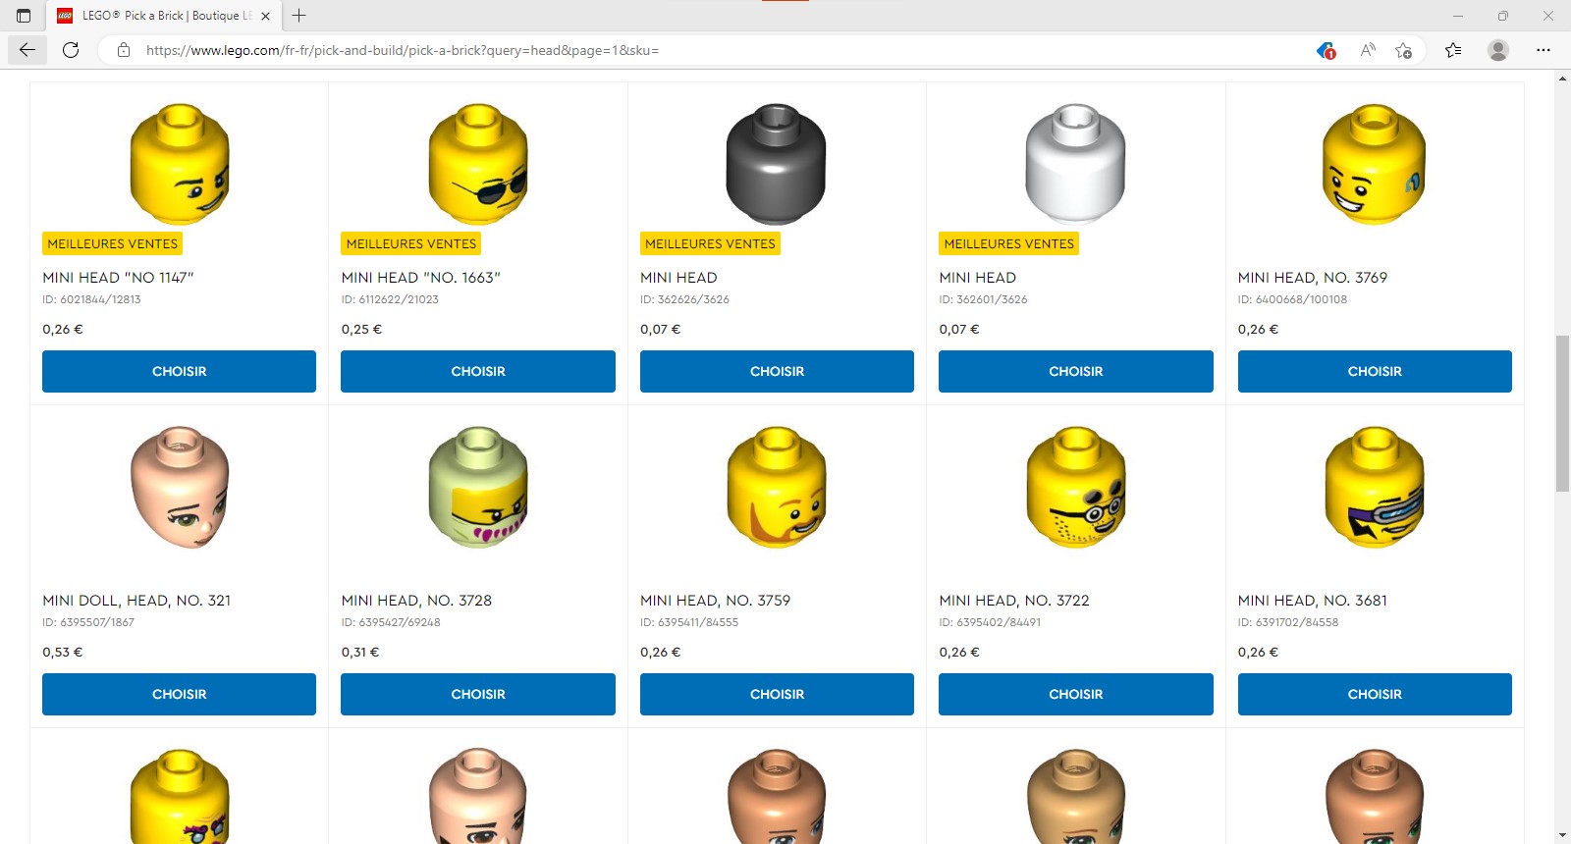Open image of mini doll head NO. 321
The width and height of the screenshot is (1571, 844).
click(180, 487)
